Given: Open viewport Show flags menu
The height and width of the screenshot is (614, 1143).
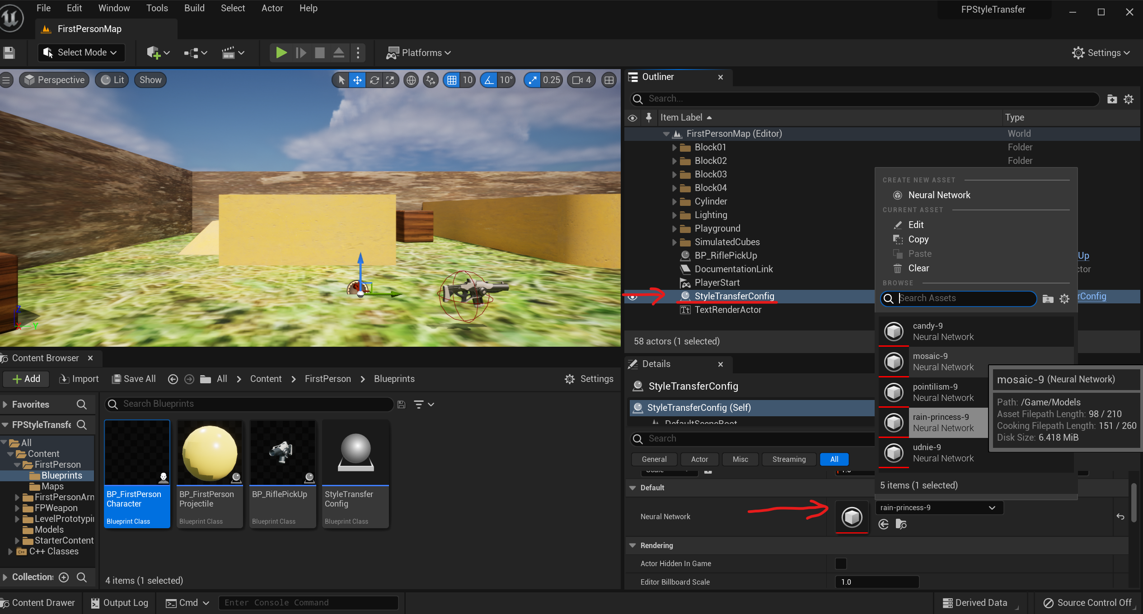Looking at the screenshot, I should [x=150, y=80].
